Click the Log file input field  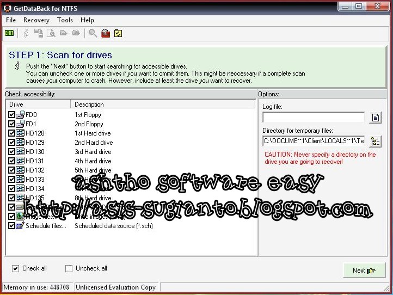pos(314,118)
